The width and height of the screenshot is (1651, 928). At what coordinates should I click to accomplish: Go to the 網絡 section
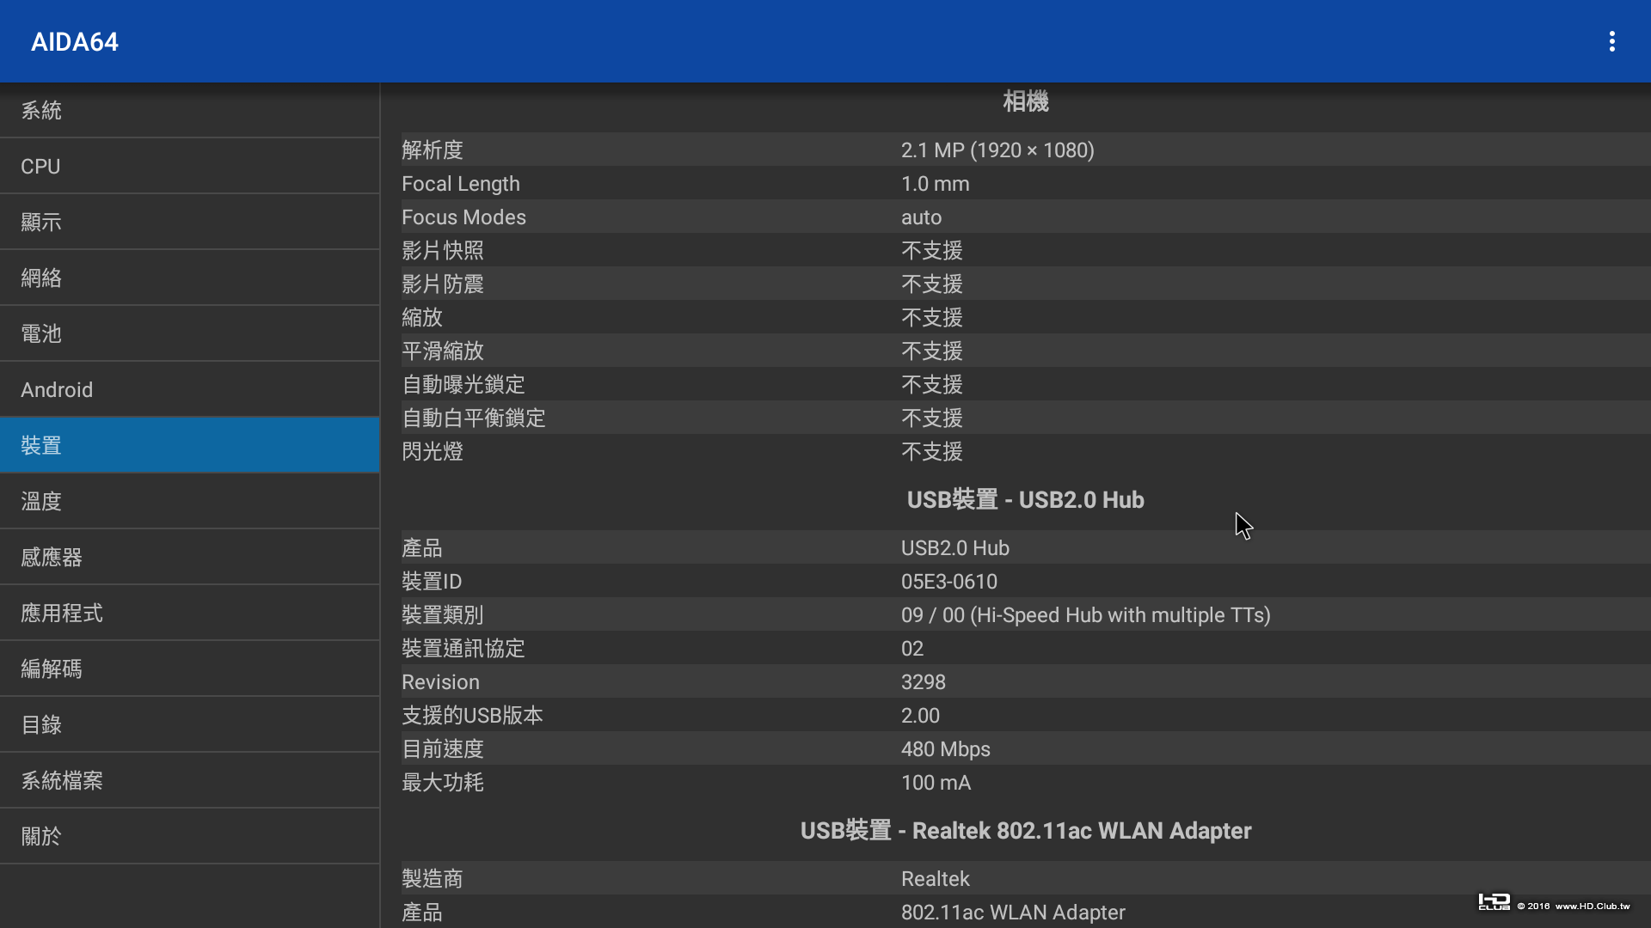[x=189, y=278]
